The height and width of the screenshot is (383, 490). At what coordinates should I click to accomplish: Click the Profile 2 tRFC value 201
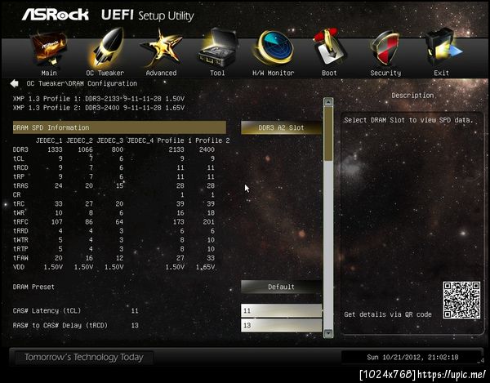pos(209,222)
